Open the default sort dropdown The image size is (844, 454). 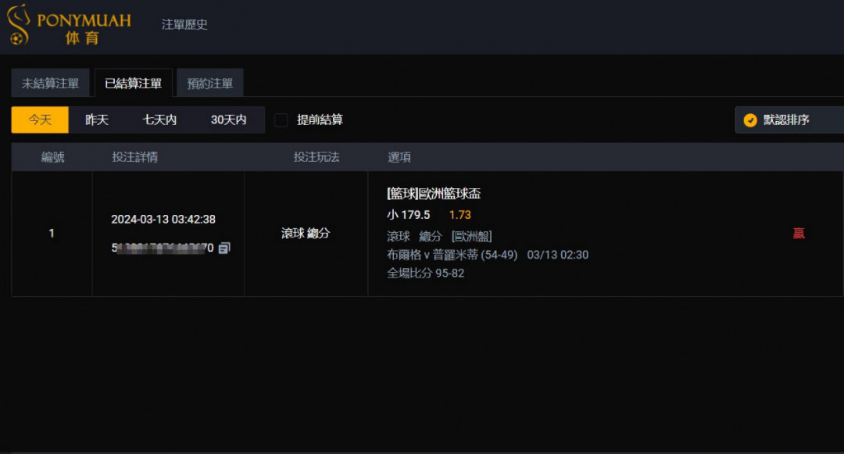pyautogui.click(x=789, y=120)
